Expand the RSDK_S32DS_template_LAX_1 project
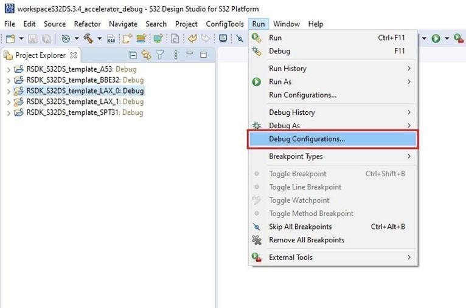This screenshot has height=308, width=466. coord(9,103)
